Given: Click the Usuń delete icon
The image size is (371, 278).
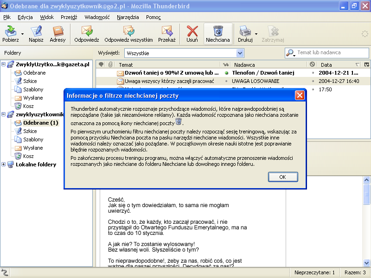Looking at the screenshot, I should 192,31.
